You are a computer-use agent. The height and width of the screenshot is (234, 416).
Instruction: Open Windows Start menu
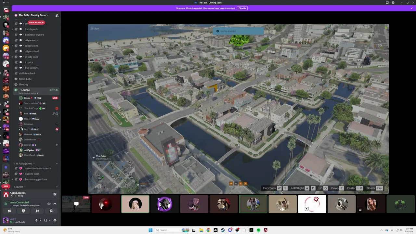[150, 230]
